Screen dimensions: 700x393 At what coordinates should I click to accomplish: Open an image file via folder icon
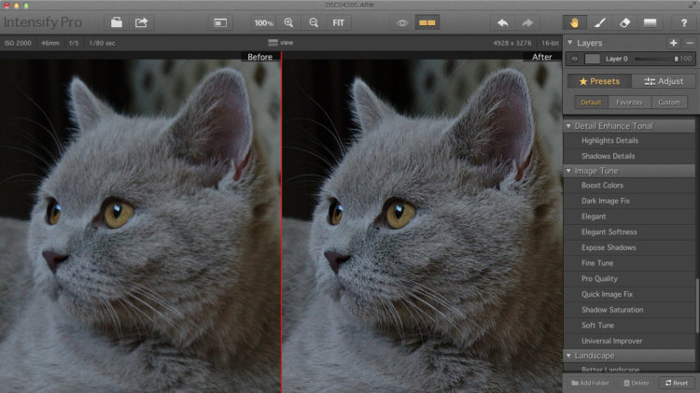tap(117, 22)
